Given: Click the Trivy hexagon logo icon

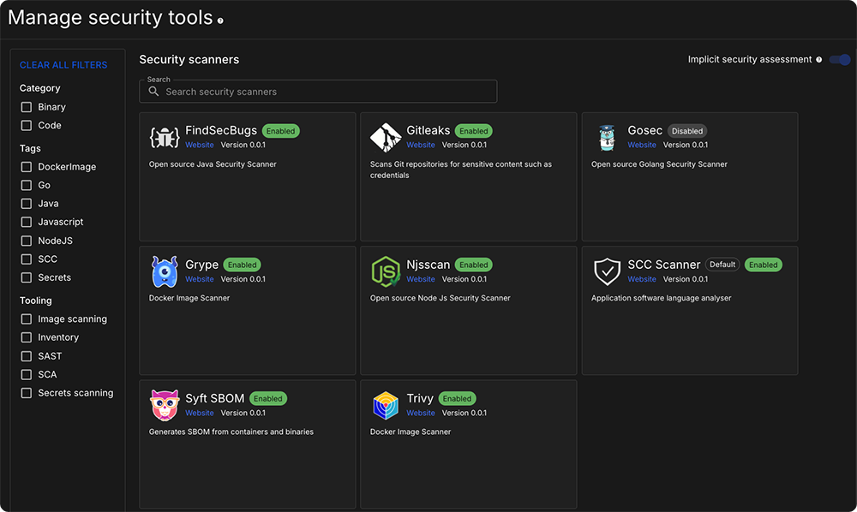Looking at the screenshot, I should (x=386, y=406).
